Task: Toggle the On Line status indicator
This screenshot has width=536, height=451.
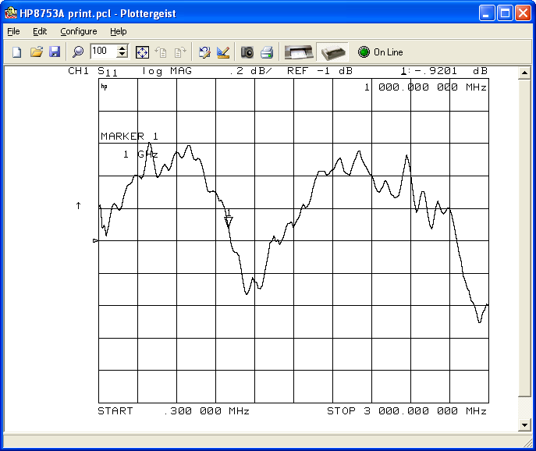Action: (364, 52)
